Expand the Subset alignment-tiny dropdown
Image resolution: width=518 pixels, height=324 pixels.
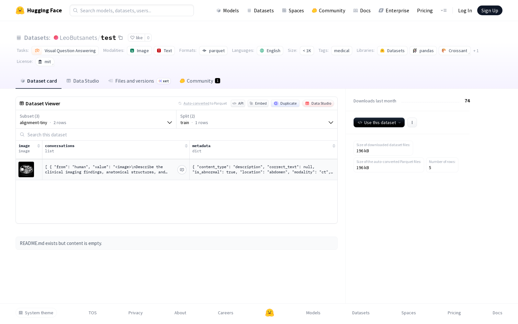(x=96, y=119)
